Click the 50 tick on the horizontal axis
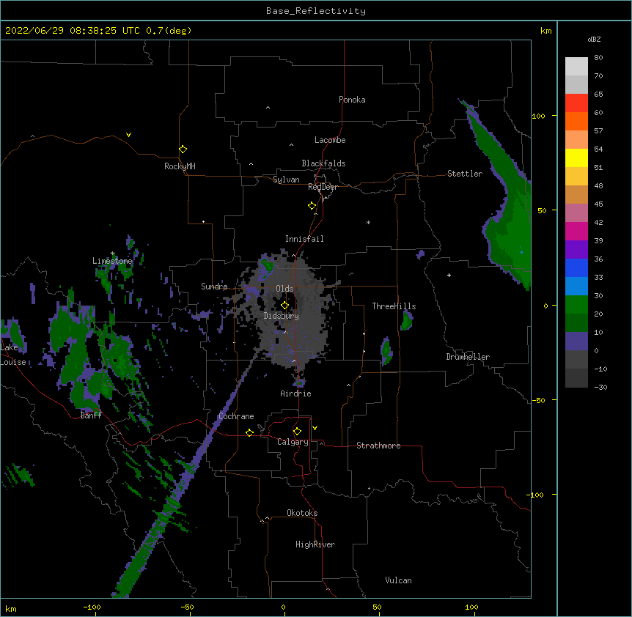632x617 pixels. [377, 607]
